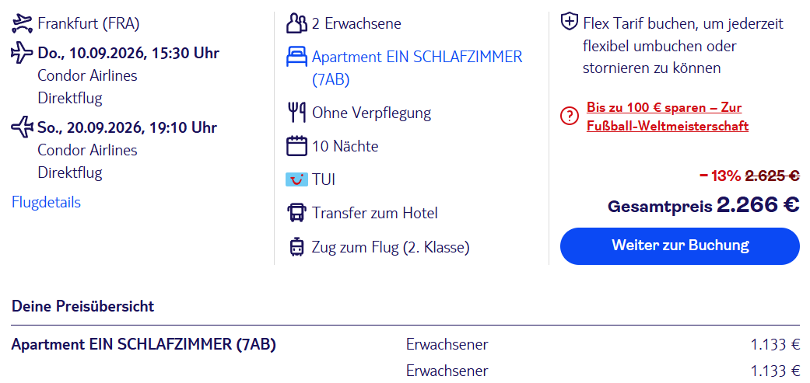Click the calendar icon next to 10 Nächte

pyautogui.click(x=296, y=146)
